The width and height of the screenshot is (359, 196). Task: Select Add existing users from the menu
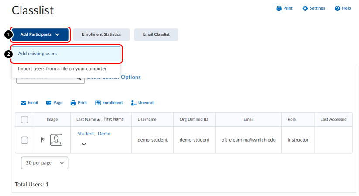pos(66,54)
